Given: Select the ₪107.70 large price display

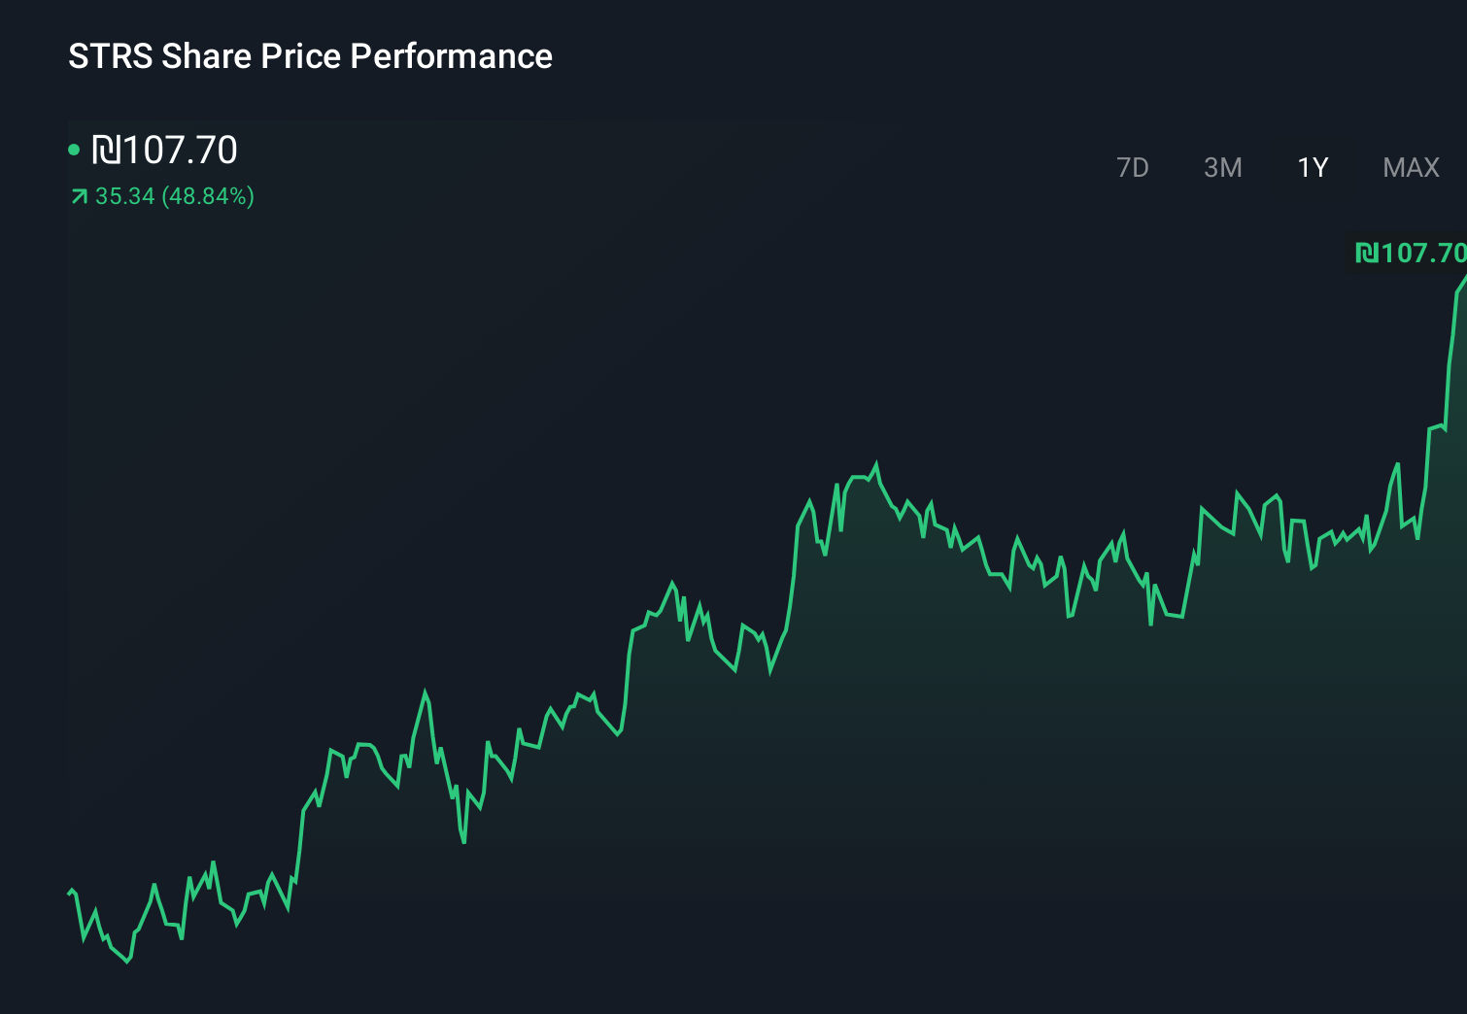Looking at the screenshot, I should click(163, 150).
